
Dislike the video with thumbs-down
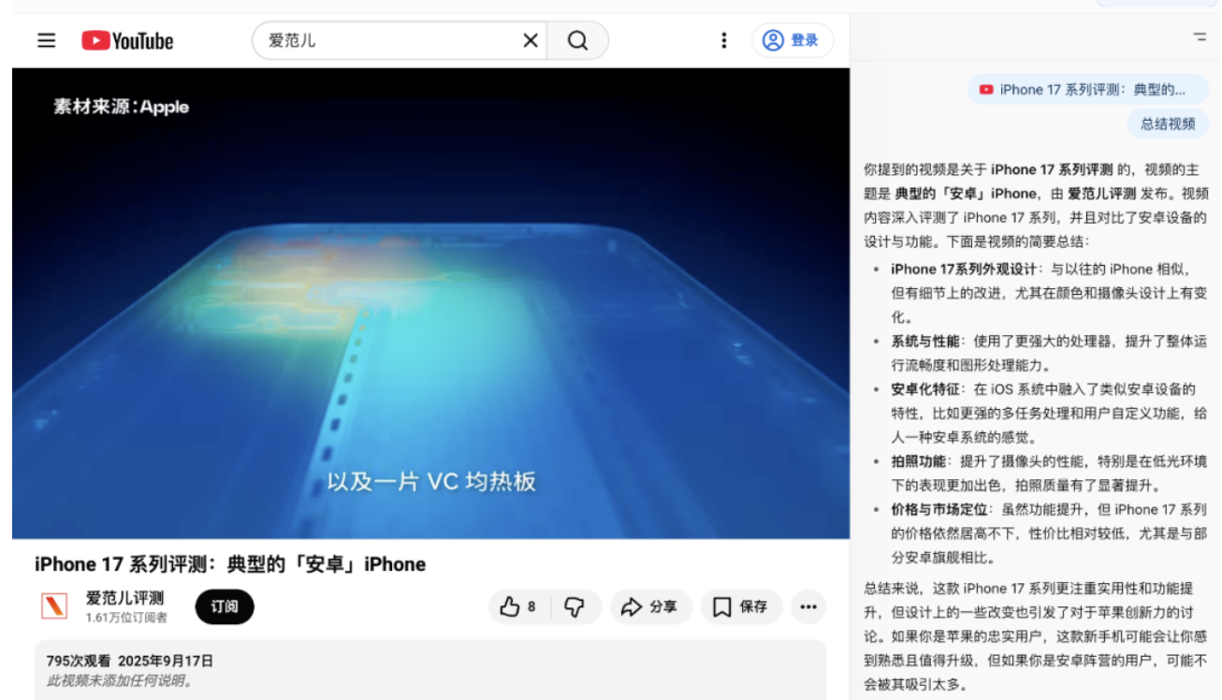[x=575, y=606]
